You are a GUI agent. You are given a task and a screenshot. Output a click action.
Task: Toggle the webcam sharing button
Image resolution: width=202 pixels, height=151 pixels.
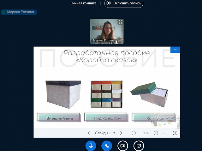123,146
